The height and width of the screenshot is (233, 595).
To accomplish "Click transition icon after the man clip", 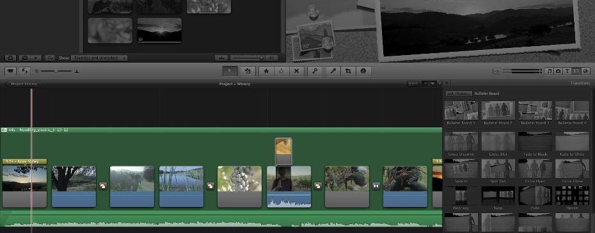I will point(318,186).
